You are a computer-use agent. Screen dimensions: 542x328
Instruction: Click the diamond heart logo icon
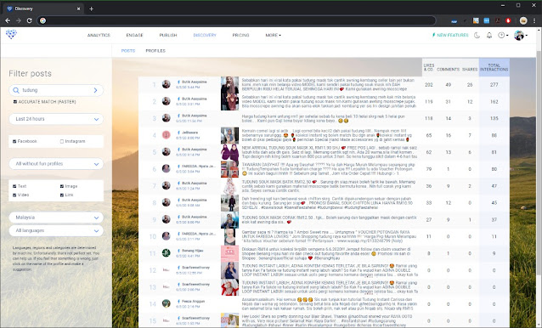tap(11, 34)
